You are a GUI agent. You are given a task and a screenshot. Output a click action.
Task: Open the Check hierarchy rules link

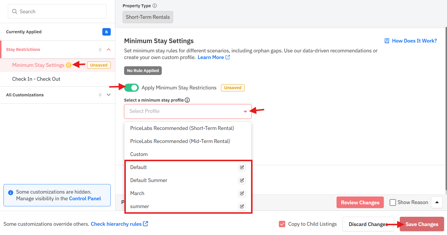pyautogui.click(x=116, y=224)
